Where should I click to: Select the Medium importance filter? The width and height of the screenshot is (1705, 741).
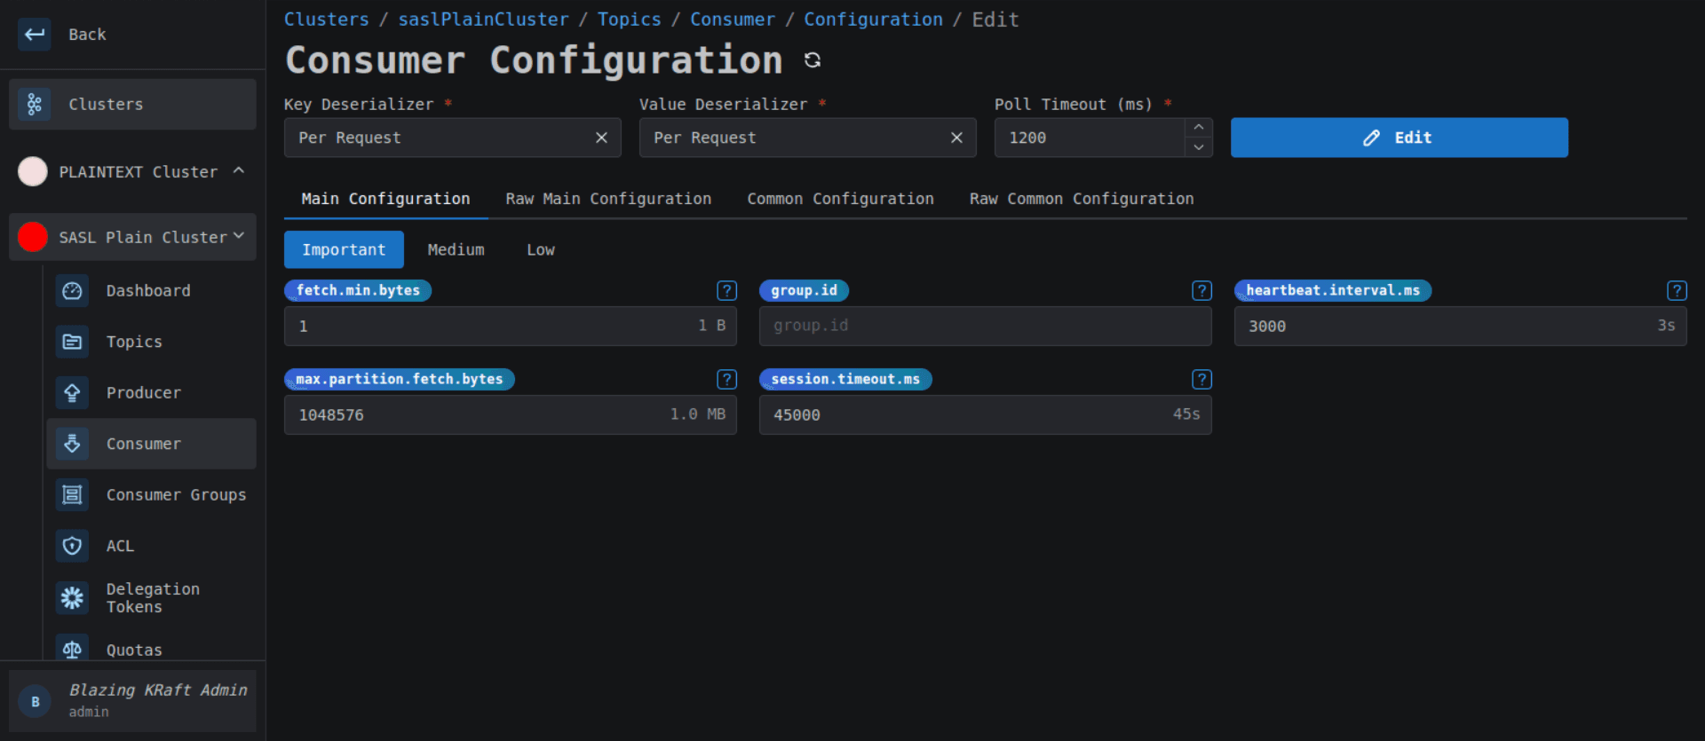coord(456,249)
